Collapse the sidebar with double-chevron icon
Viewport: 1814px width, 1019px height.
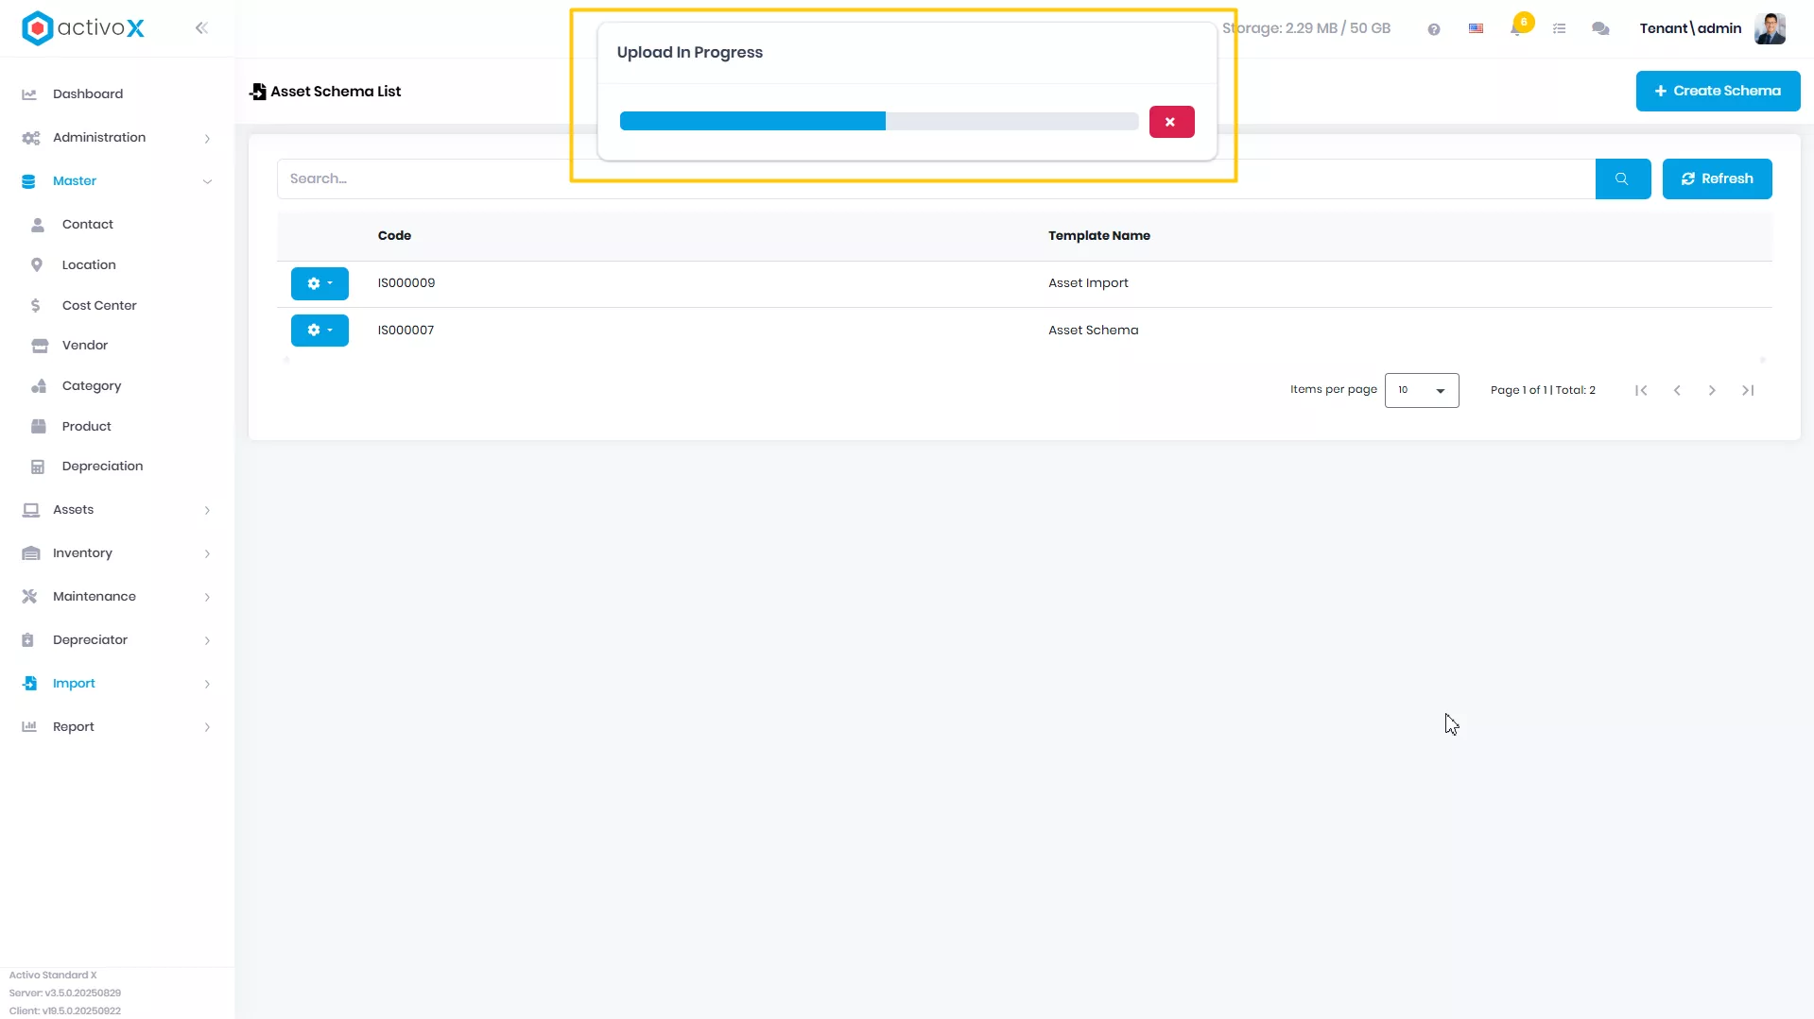[x=201, y=28]
